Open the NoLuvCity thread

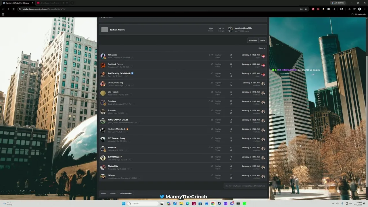[113, 166]
